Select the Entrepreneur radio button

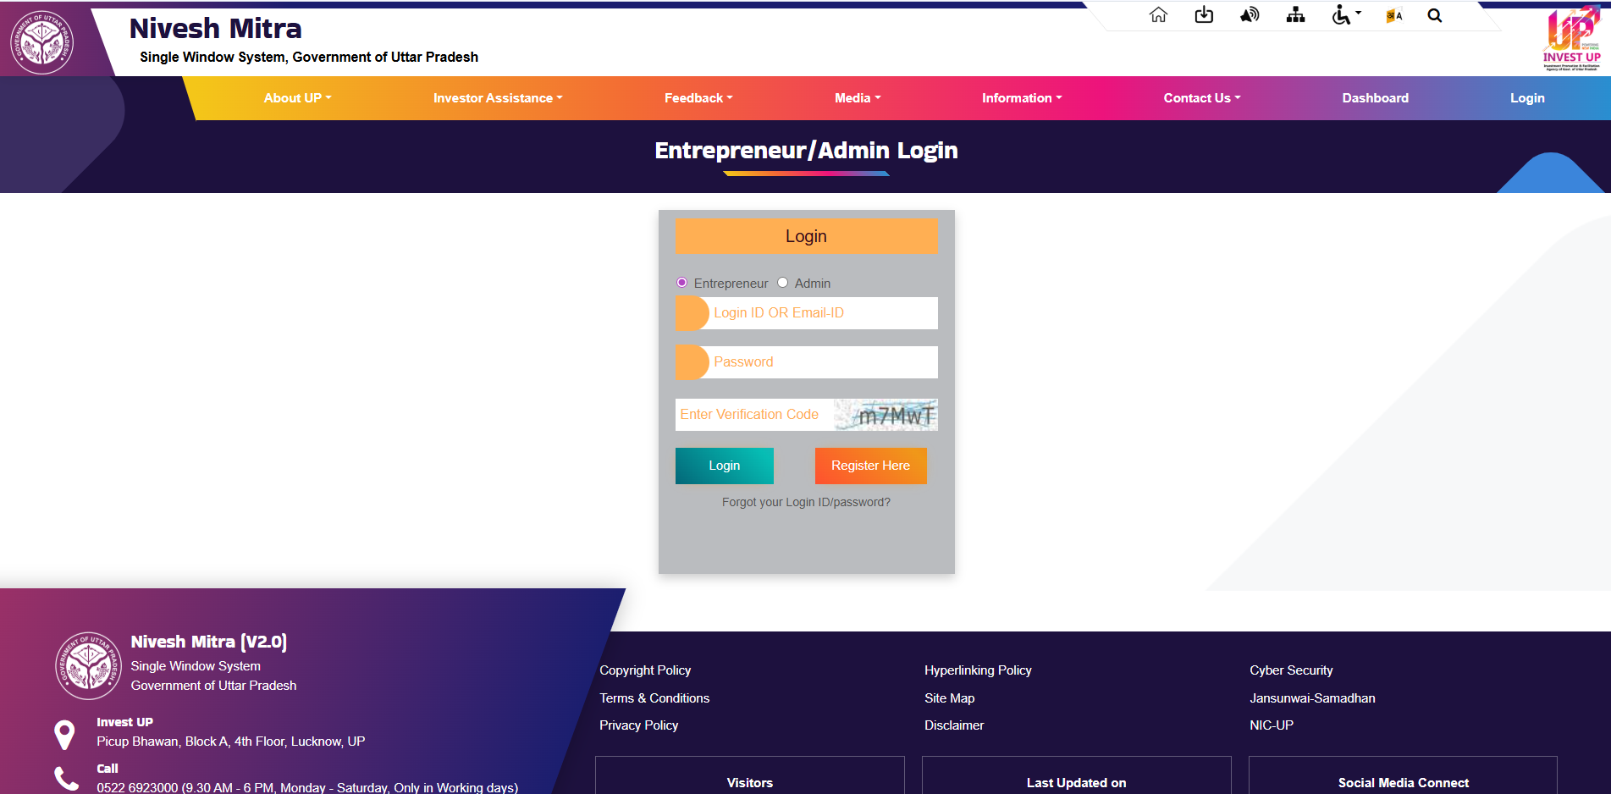(681, 283)
